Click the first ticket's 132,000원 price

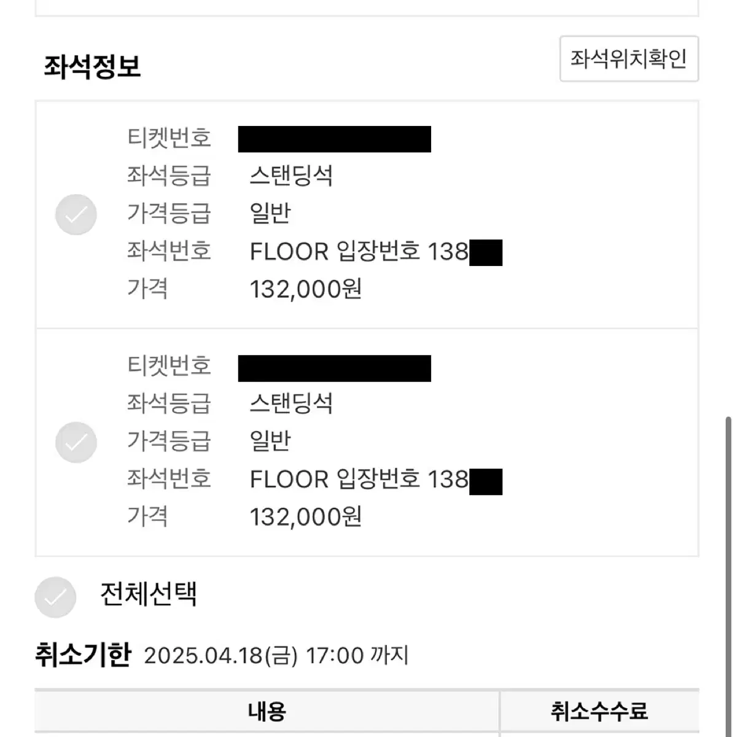[306, 289]
